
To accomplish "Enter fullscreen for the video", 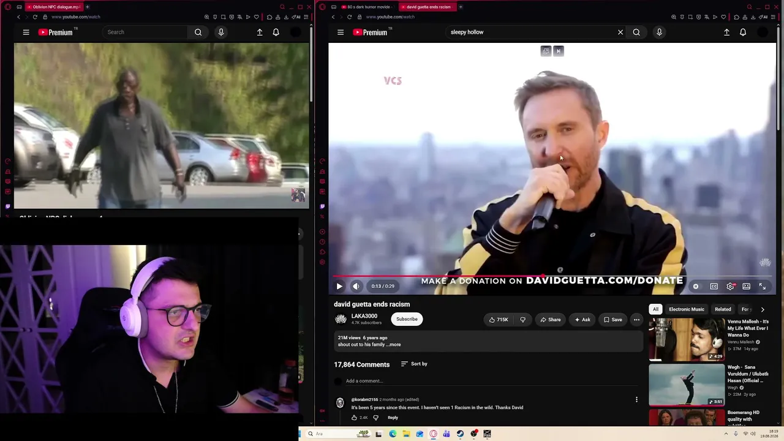I will pyautogui.click(x=763, y=286).
